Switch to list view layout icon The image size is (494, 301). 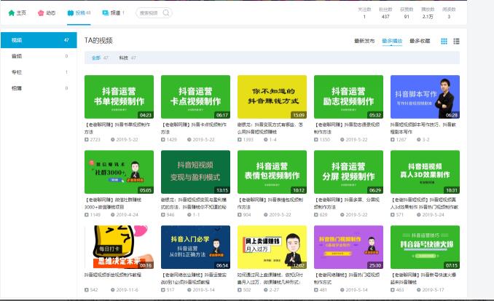pos(456,42)
